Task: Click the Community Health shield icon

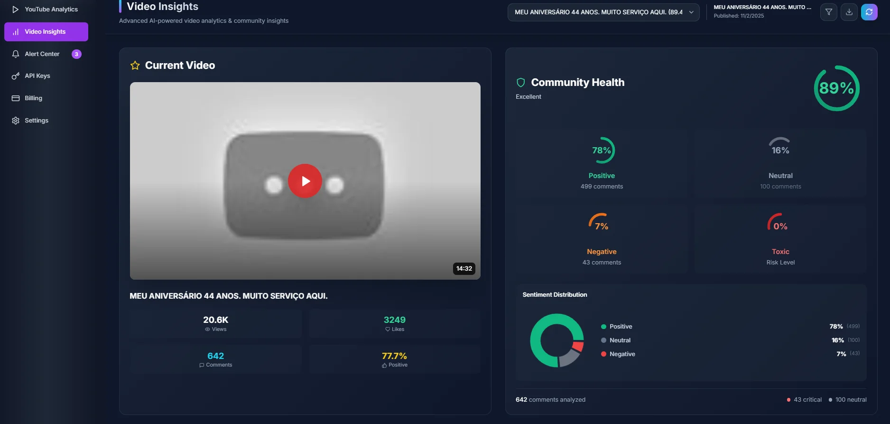Action: [x=520, y=83]
